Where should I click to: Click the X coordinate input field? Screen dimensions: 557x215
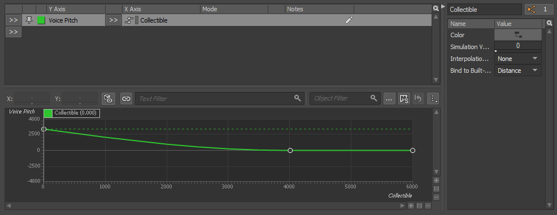click(x=32, y=98)
